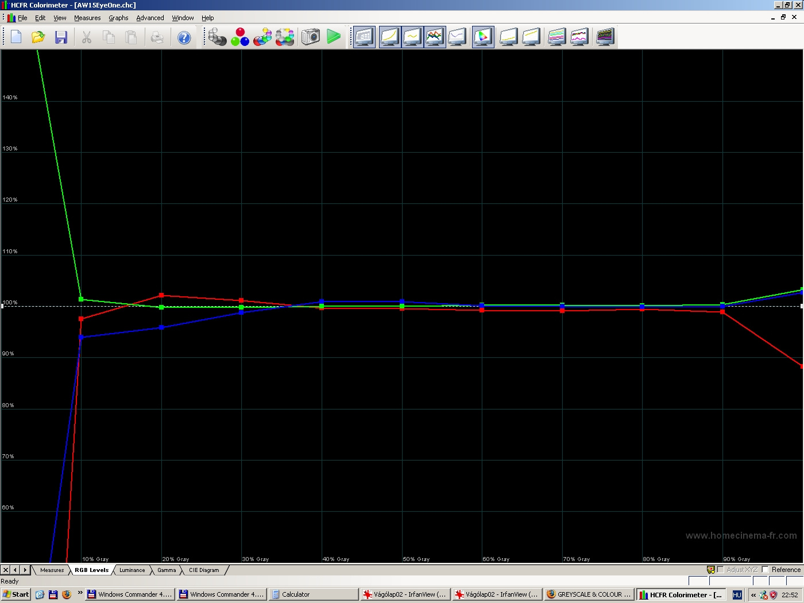The width and height of the screenshot is (804, 603).
Task: Click the magenta wavy-line monitor icon
Action: [x=579, y=37]
